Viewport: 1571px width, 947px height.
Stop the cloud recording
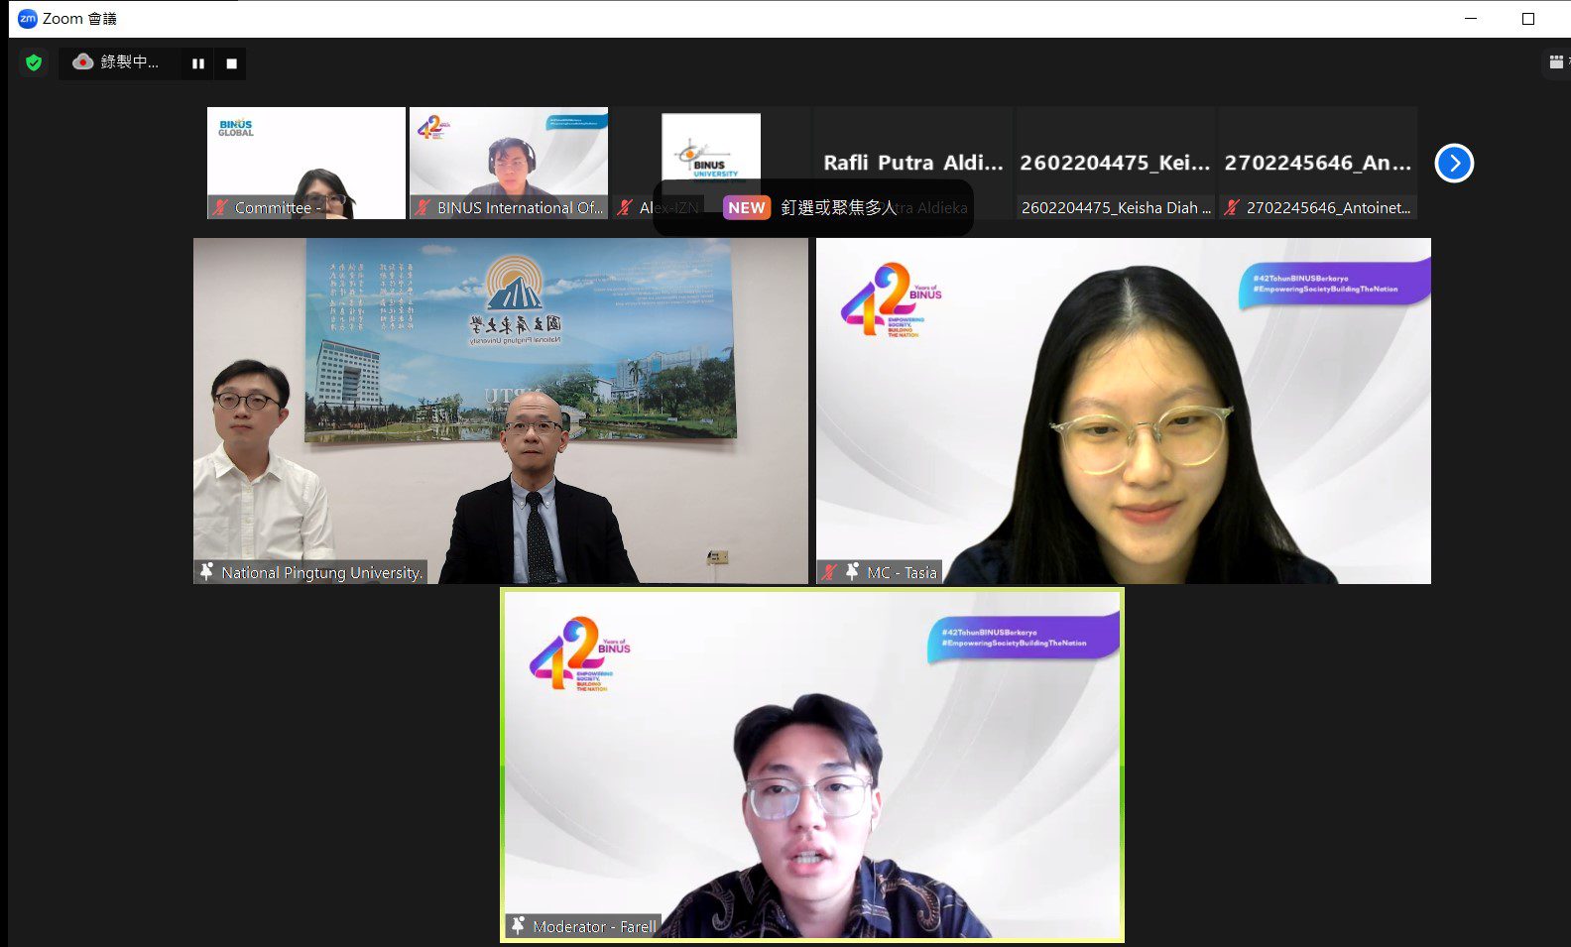231,63
